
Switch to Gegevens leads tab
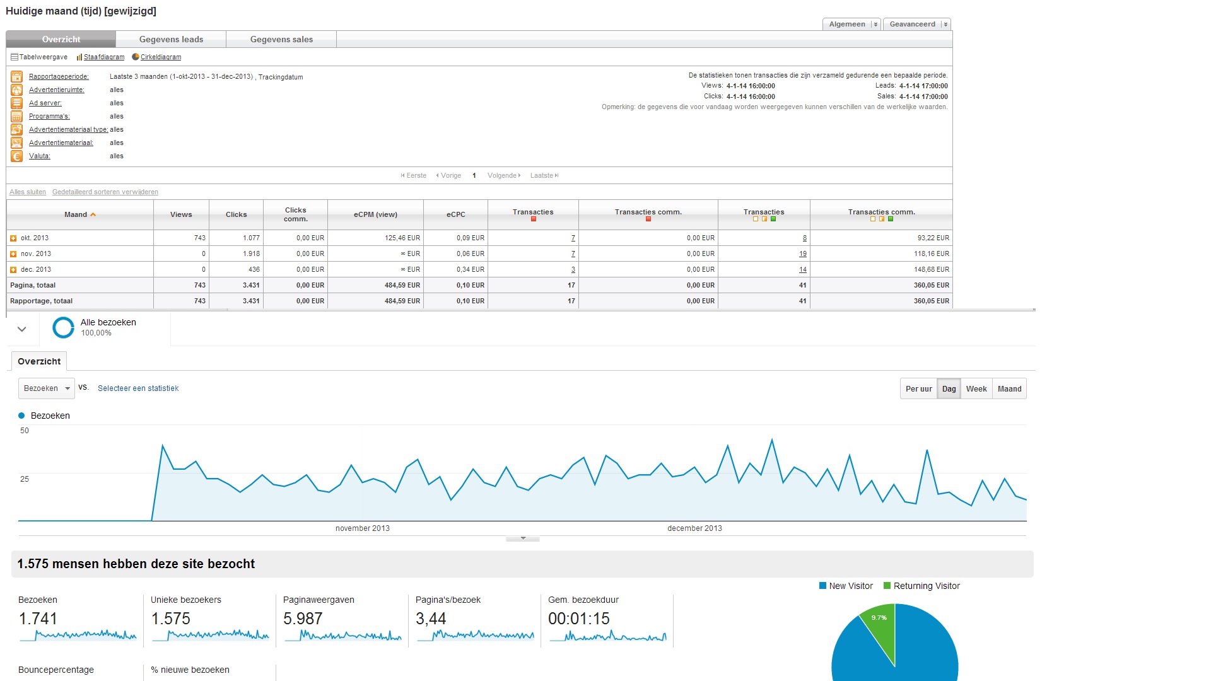pos(171,39)
